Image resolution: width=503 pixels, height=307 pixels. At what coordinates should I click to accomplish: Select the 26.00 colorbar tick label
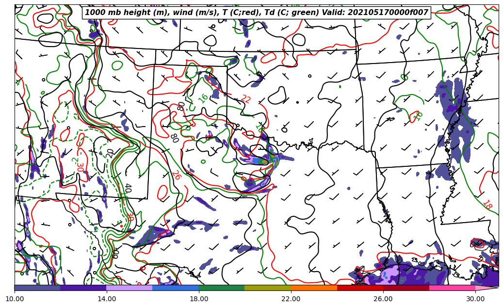tap(383, 299)
